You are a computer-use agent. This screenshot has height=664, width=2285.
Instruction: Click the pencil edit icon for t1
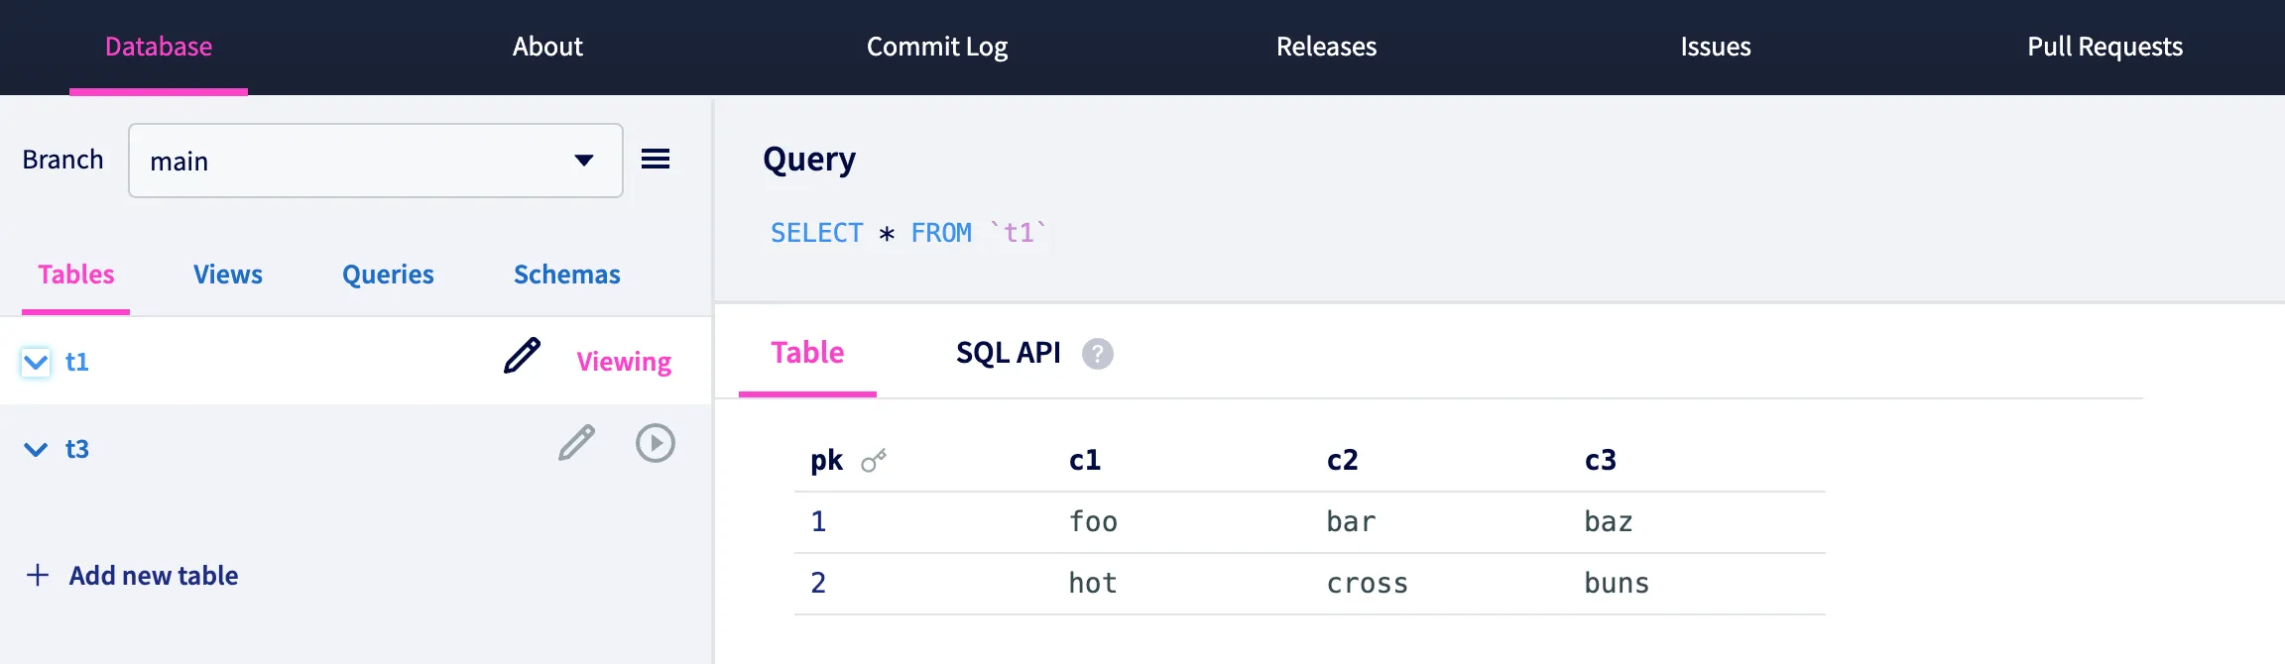522,356
